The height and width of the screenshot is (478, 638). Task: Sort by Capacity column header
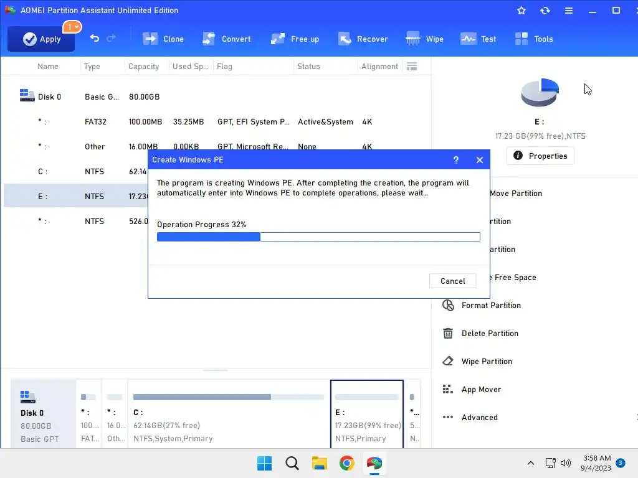click(144, 66)
